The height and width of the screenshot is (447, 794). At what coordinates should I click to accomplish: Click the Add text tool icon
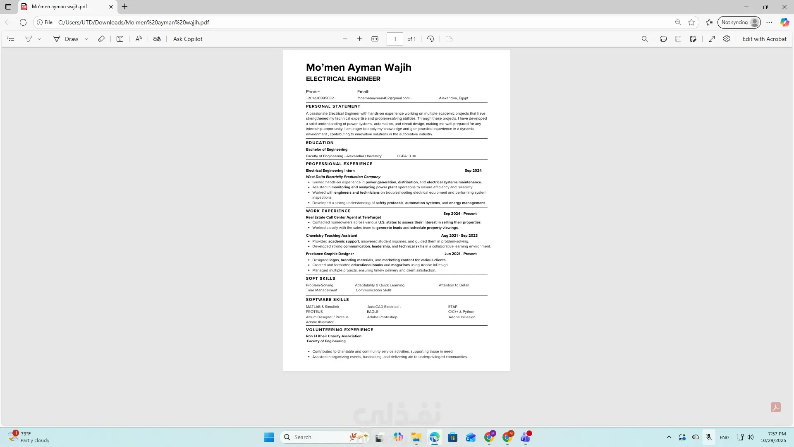(120, 39)
